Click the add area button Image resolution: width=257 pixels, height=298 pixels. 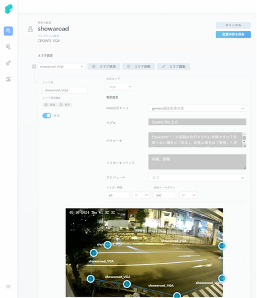pos(104,66)
